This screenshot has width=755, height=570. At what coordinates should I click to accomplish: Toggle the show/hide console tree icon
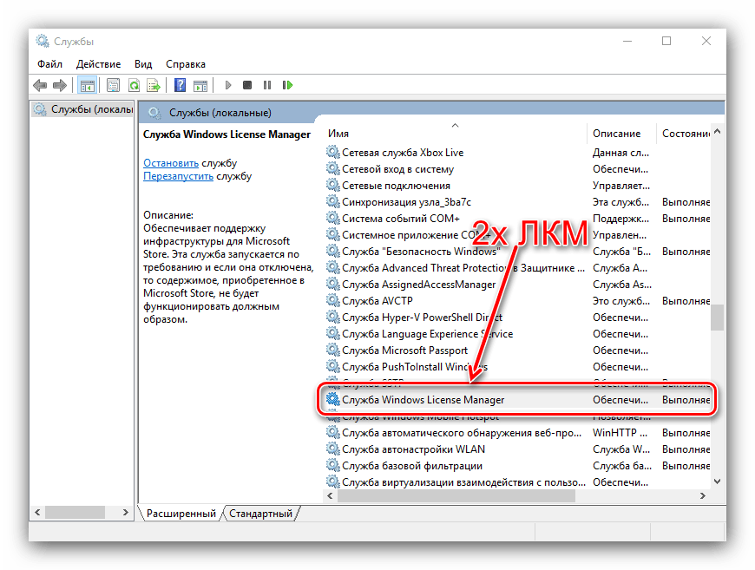click(87, 85)
